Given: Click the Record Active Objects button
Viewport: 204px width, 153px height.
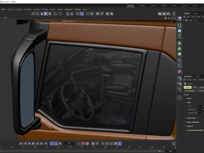Looking at the screenshot, I should 79,144.
